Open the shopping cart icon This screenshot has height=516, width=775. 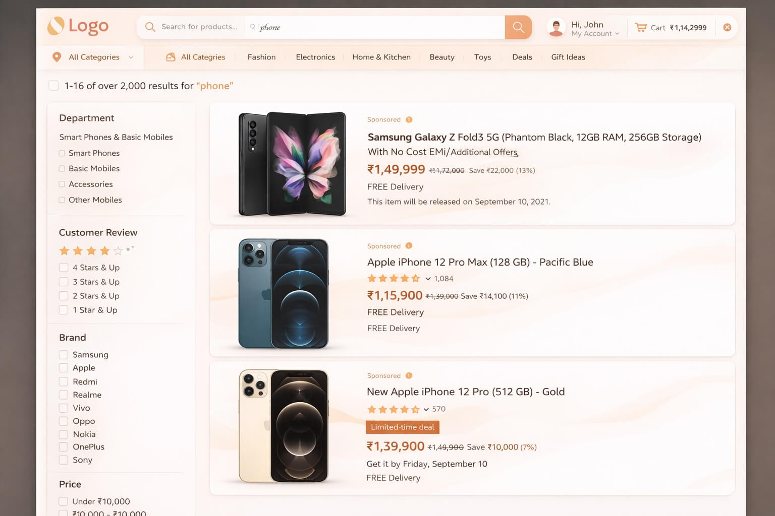click(x=641, y=28)
